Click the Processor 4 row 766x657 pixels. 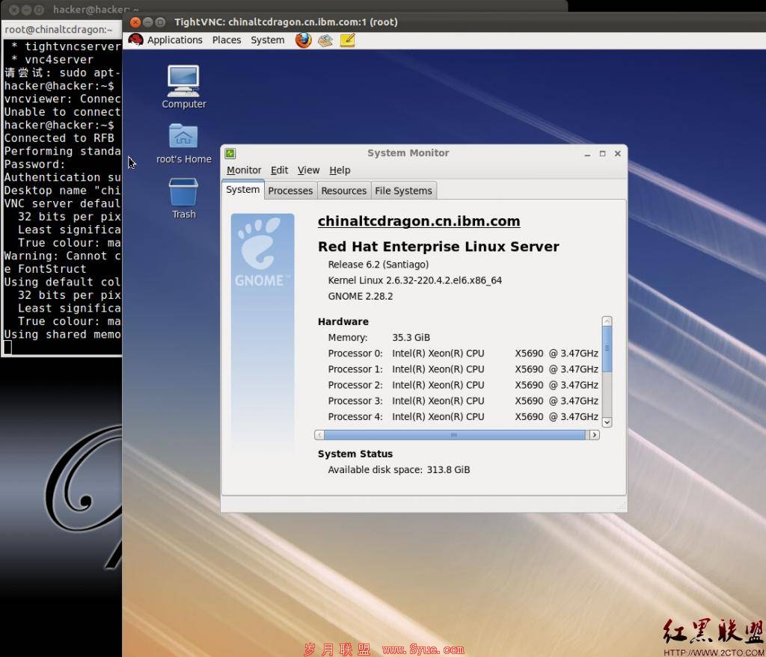(x=463, y=417)
